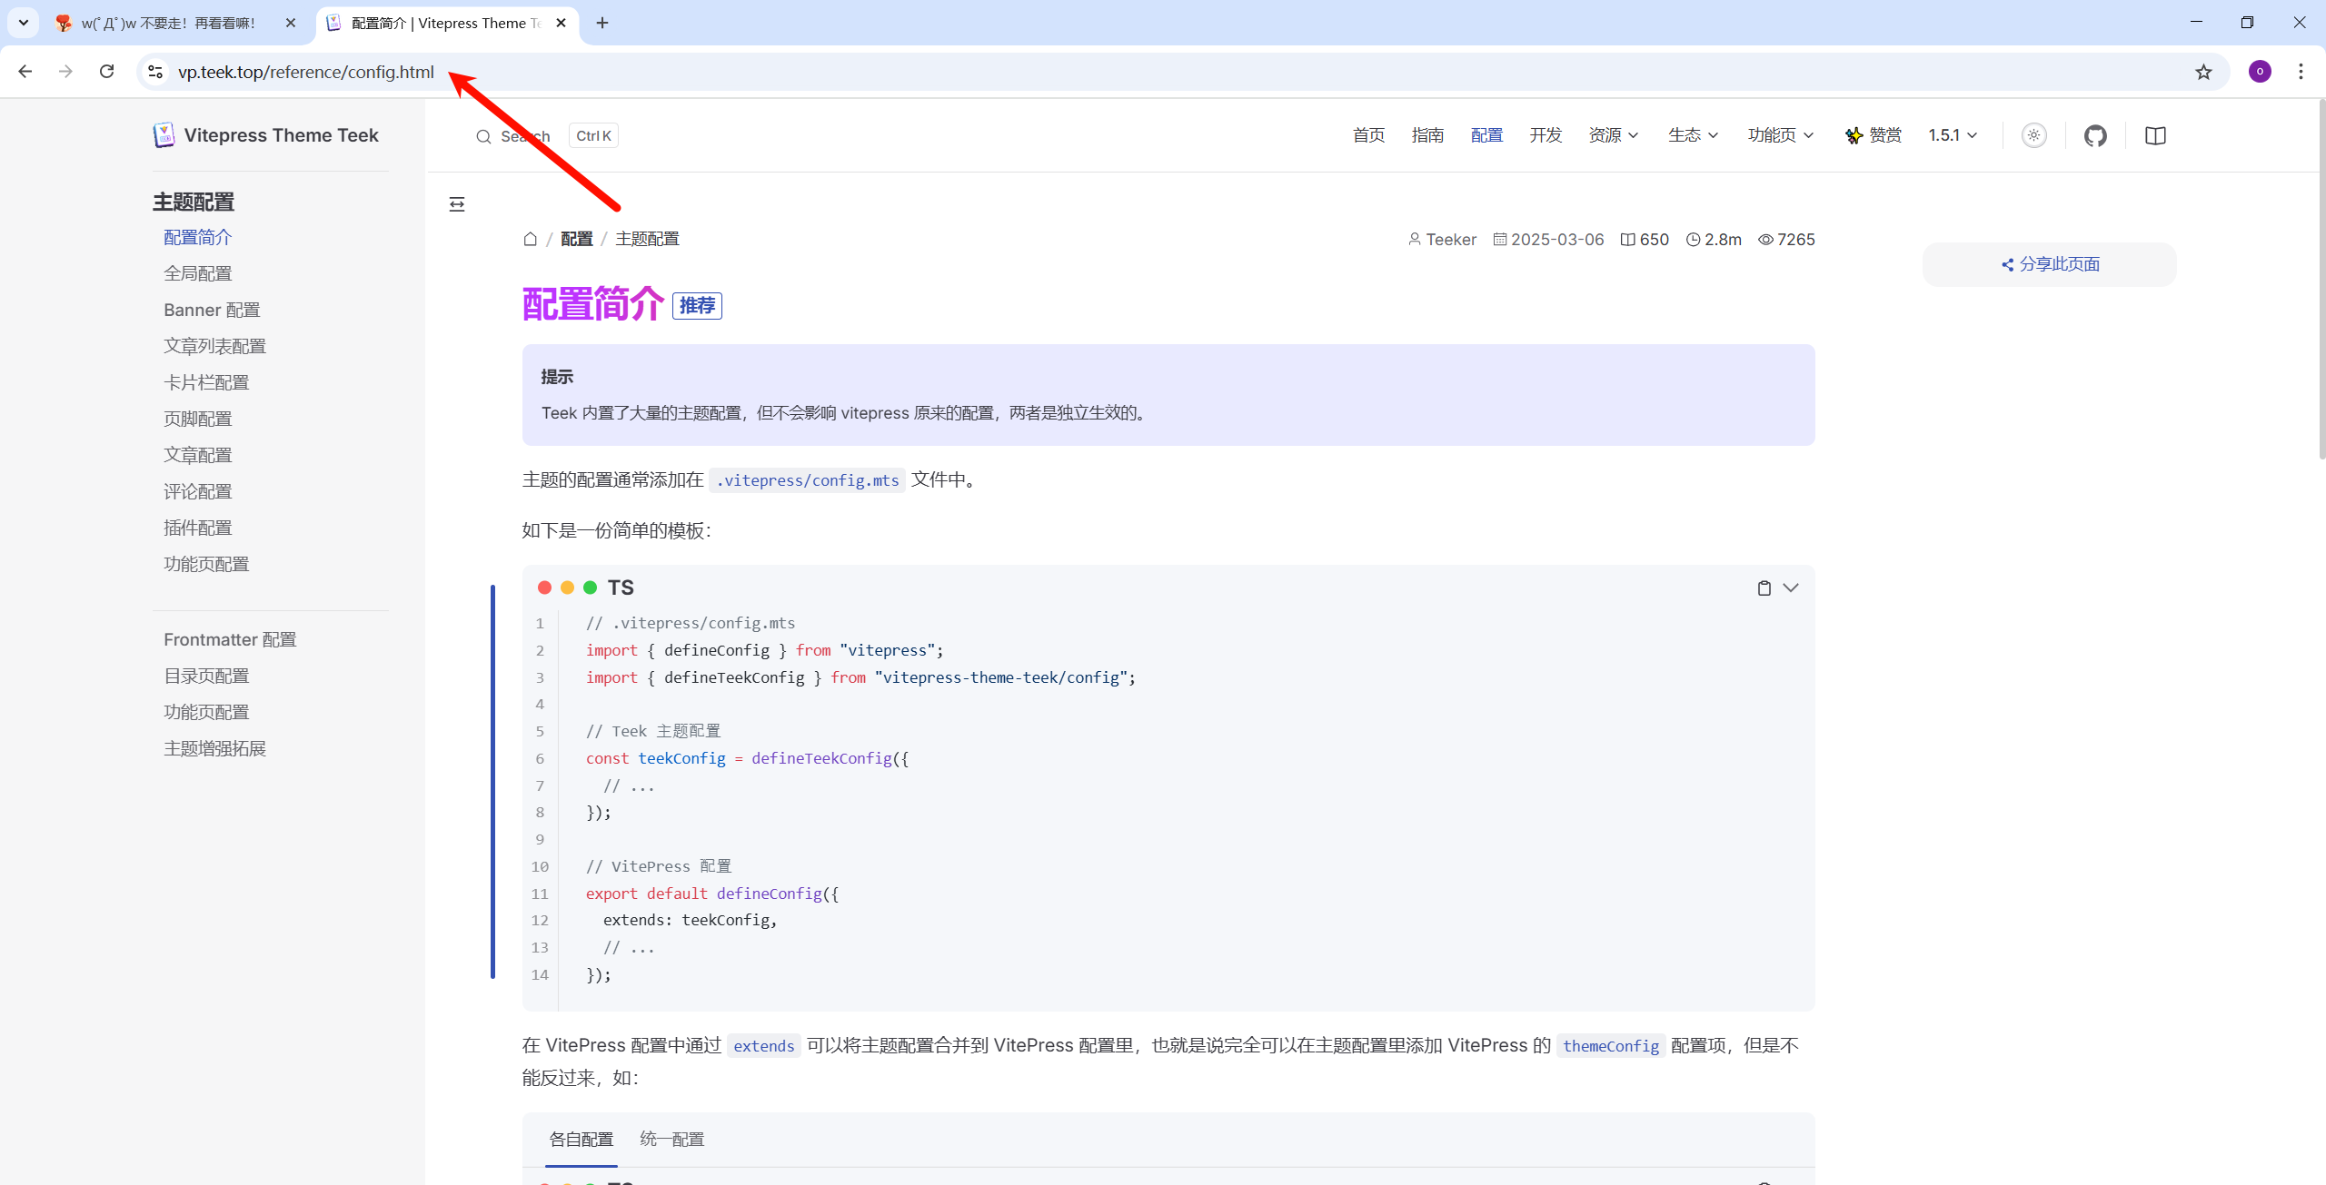
Task: Bookmark this page with star icon
Action: tap(2203, 72)
